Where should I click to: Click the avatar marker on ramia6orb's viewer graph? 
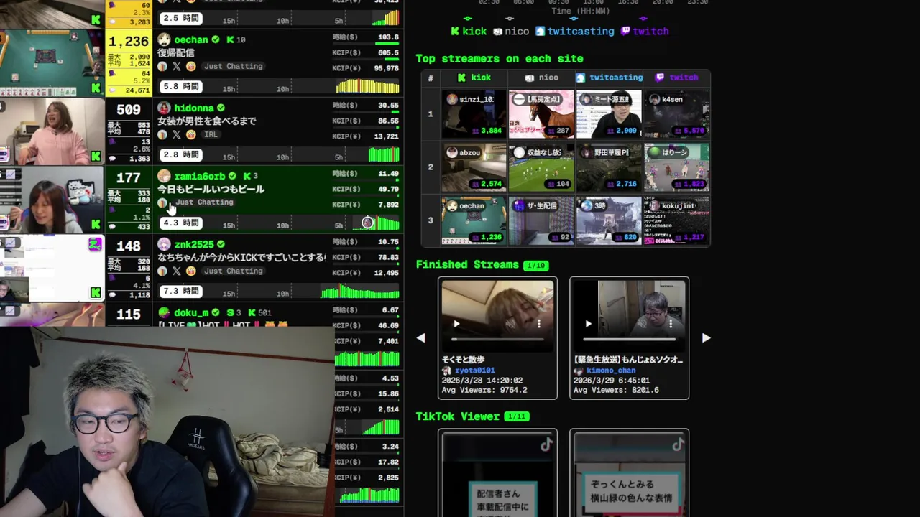(x=367, y=223)
